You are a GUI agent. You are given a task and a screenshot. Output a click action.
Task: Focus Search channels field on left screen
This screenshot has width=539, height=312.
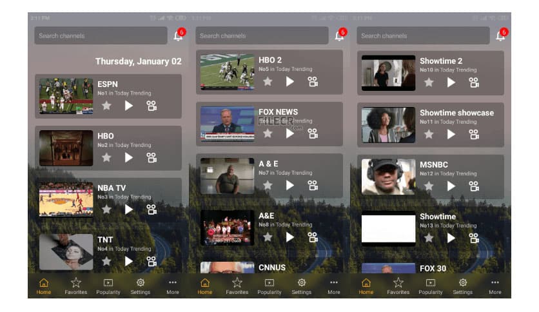pyautogui.click(x=101, y=35)
